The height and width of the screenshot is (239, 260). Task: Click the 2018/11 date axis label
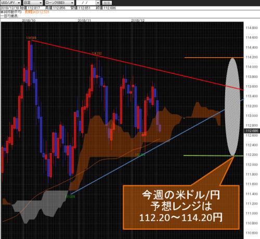[84, 20]
